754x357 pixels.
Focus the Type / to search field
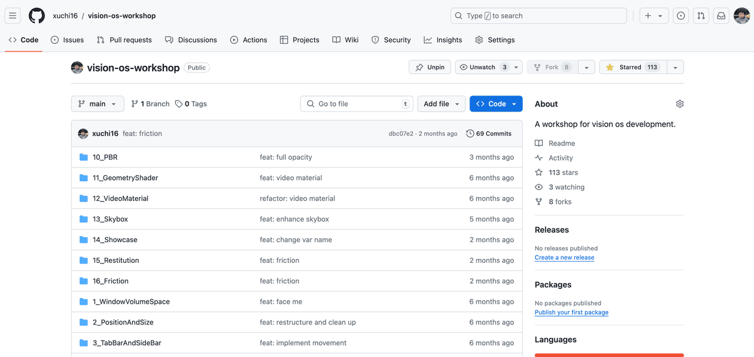pos(538,16)
